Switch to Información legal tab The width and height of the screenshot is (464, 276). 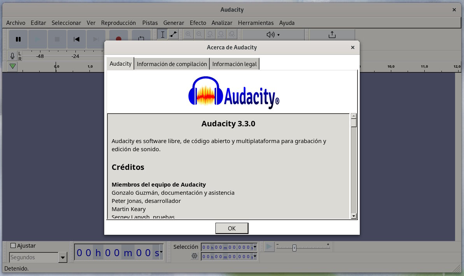click(235, 64)
